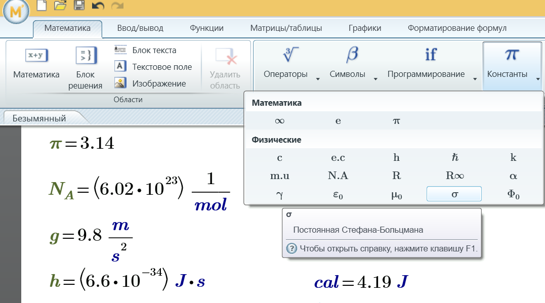The height and width of the screenshot is (303, 545).
Task: Click the Физические section header
Action: point(276,140)
